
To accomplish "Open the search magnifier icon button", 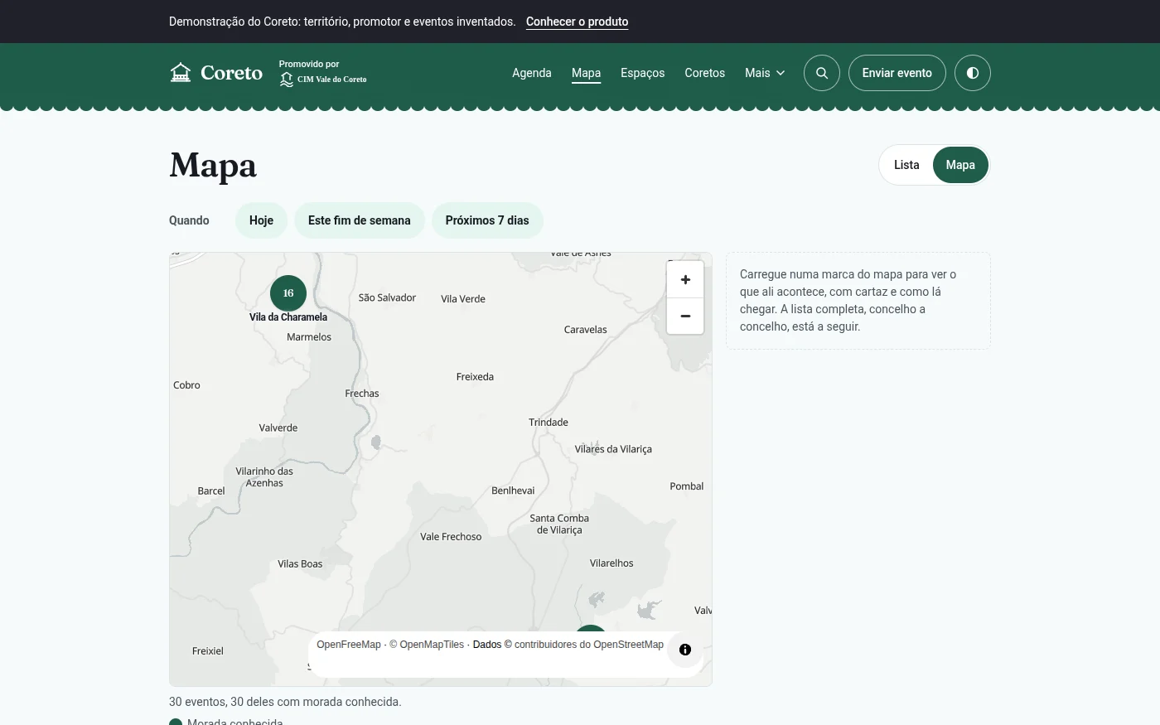I will (822, 73).
